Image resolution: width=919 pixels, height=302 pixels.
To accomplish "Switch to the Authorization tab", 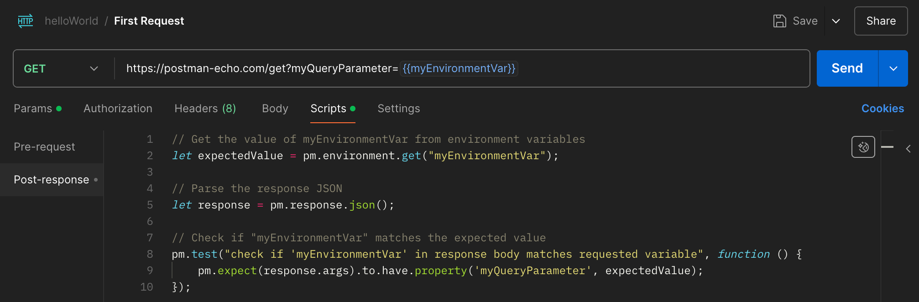I will click(x=118, y=109).
